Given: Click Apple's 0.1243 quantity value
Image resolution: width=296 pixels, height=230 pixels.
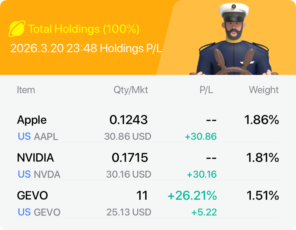Looking at the screenshot, I should (128, 120).
